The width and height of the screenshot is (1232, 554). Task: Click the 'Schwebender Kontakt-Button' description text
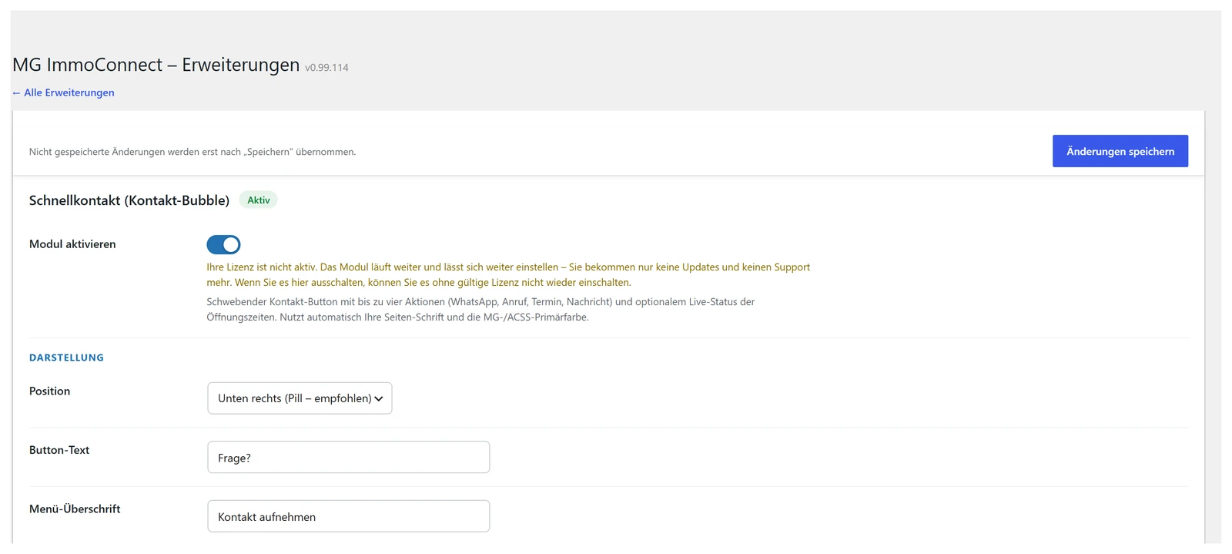(480, 310)
